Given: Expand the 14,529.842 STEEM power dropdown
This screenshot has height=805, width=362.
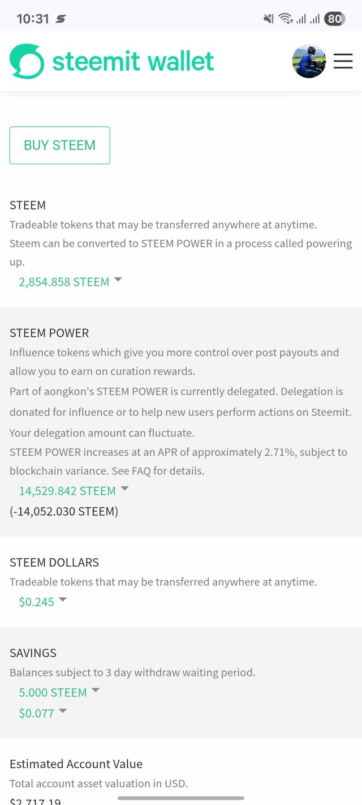Looking at the screenshot, I should pos(74,491).
